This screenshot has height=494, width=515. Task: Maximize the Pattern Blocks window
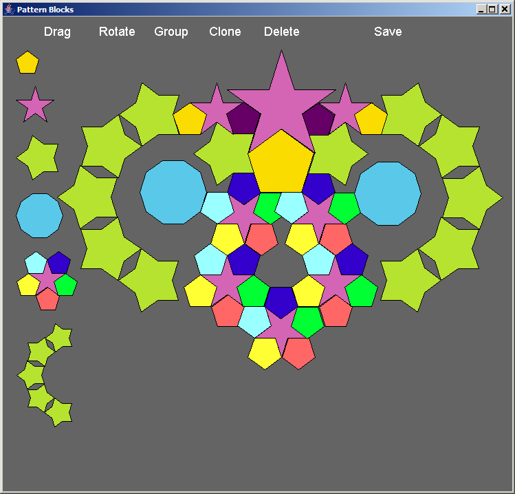pos(492,9)
